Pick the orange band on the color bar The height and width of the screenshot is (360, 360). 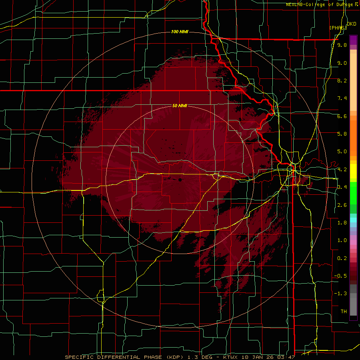coord(353,138)
